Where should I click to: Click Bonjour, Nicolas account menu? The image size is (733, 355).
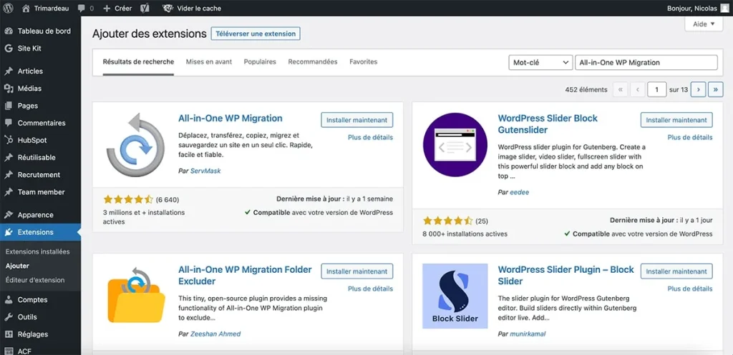[696, 9]
